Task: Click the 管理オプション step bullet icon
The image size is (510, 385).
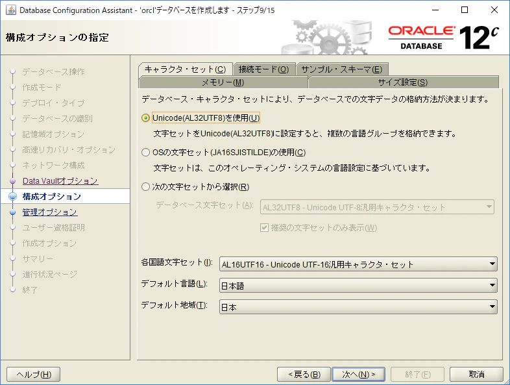Action: pyautogui.click(x=13, y=212)
